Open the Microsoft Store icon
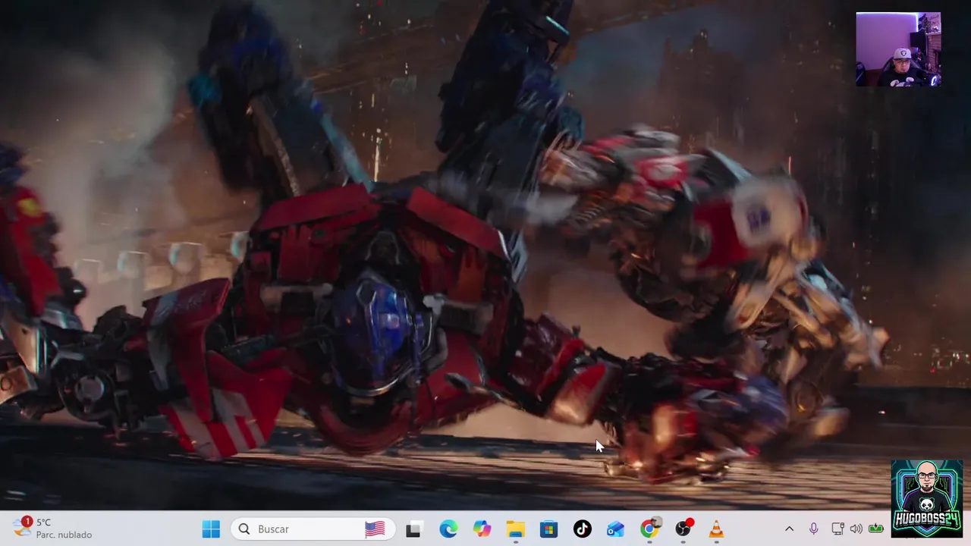Image resolution: width=971 pixels, height=546 pixels. (x=548, y=529)
